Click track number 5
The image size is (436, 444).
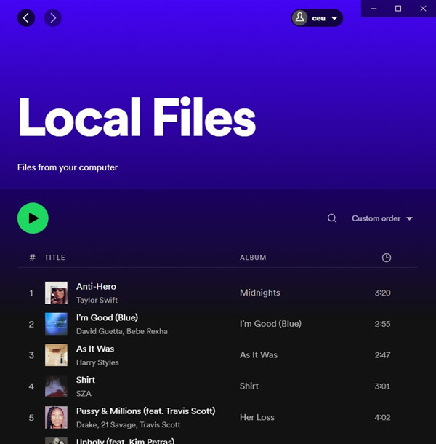pyautogui.click(x=31, y=417)
